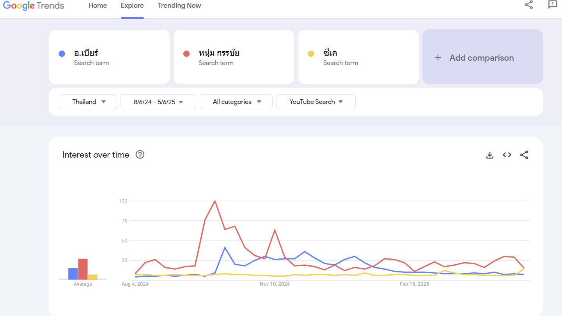Viewport: 562px width, 316px height.
Task: Open the 8/6/24 - 5/6/25 date range dropdown
Action: [x=158, y=102]
